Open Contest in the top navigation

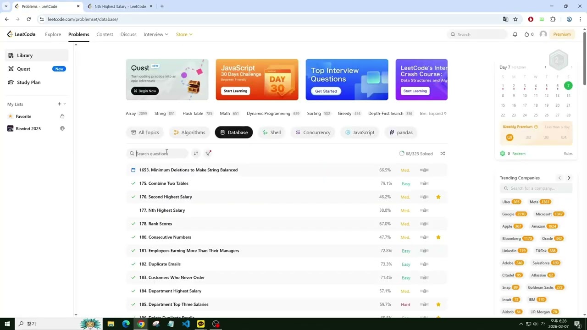(x=105, y=34)
